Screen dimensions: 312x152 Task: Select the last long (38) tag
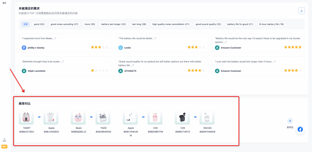(x=139, y=24)
